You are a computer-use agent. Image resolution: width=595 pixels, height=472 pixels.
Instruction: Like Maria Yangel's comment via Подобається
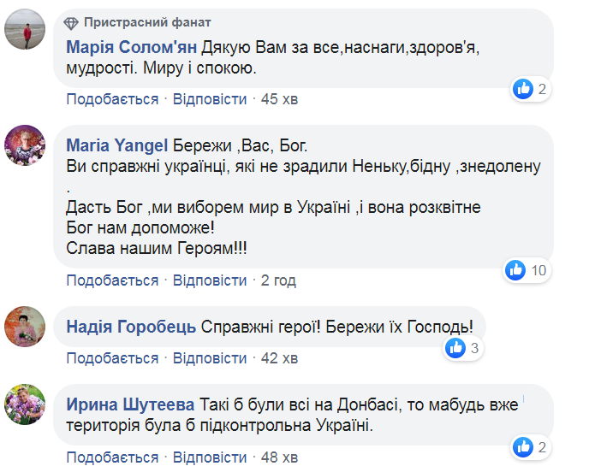click(x=113, y=280)
